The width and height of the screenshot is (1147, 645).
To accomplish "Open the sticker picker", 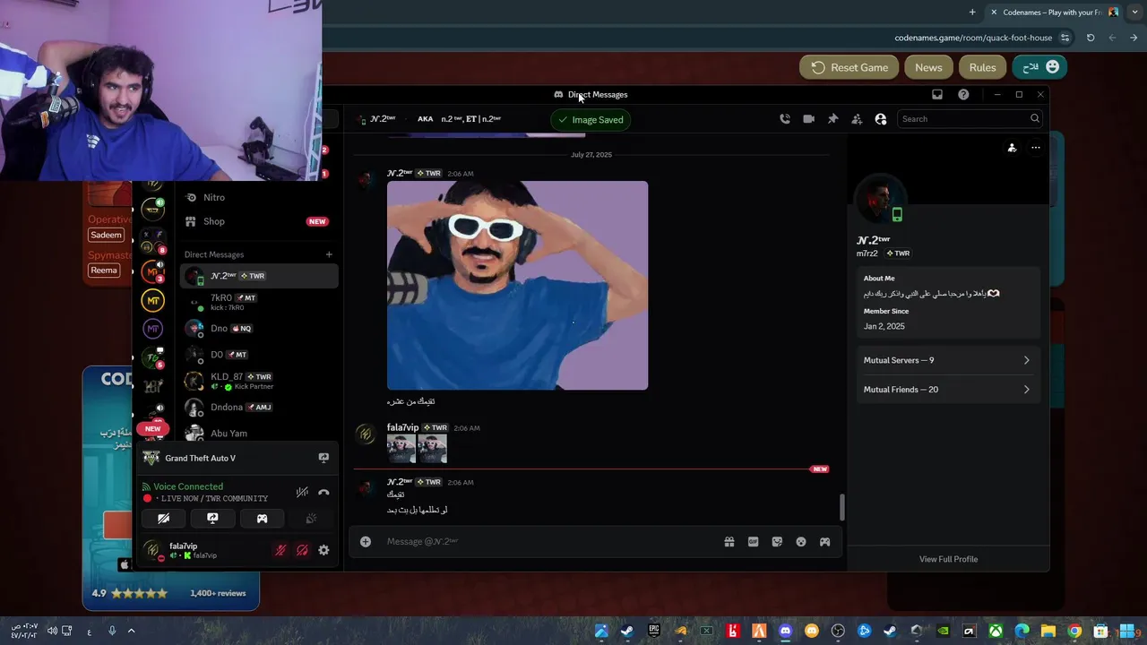I will 777,541.
